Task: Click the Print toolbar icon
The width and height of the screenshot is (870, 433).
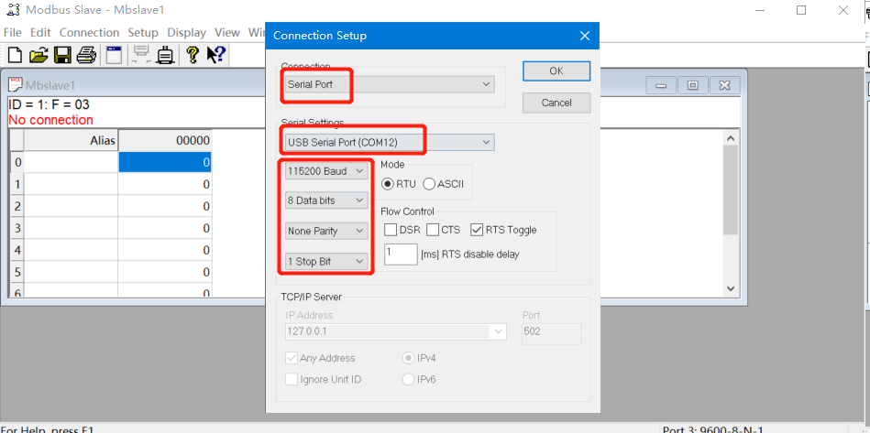Action: tap(86, 56)
